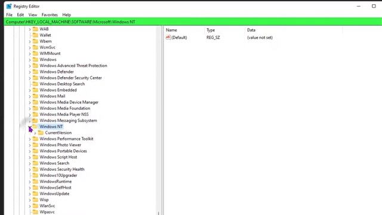Click the Wisp folder icon

tap(35, 199)
